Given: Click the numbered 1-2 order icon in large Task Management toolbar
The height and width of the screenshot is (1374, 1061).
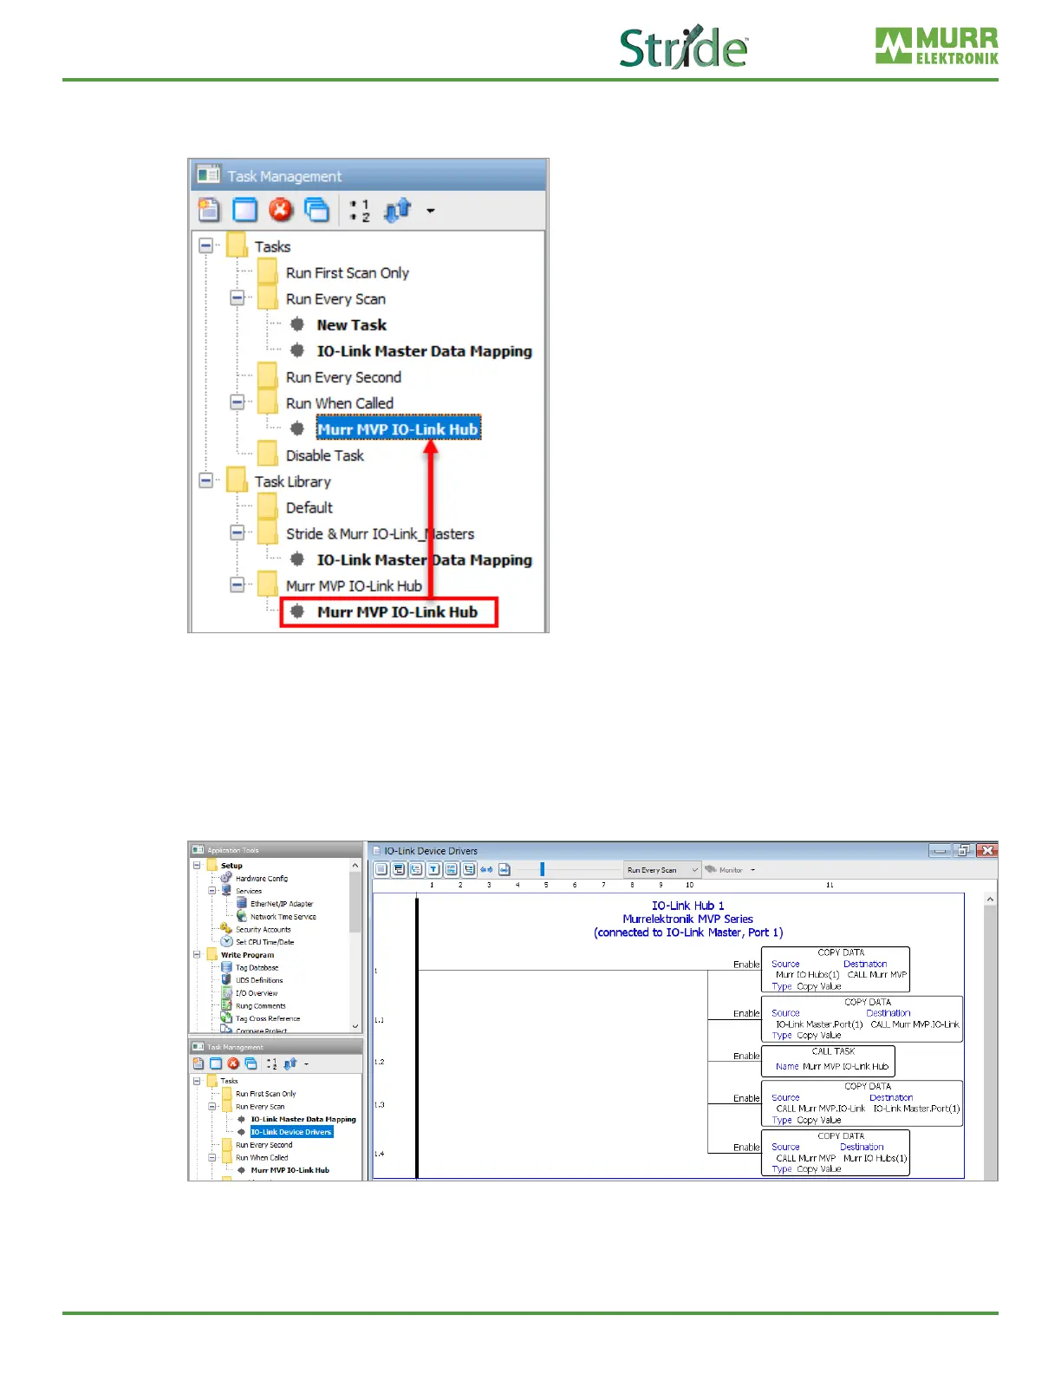Looking at the screenshot, I should (360, 211).
